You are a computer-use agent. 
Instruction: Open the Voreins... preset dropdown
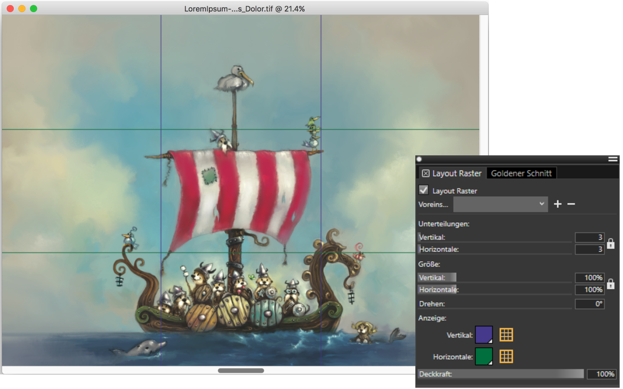[500, 204]
